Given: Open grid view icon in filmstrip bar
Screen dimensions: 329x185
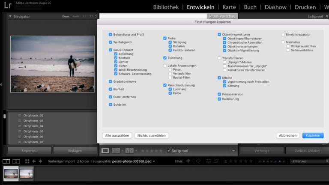Looking at the screenshot, I should pos(27,161).
